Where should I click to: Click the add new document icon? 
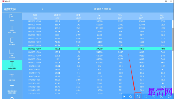tap(138, 96)
